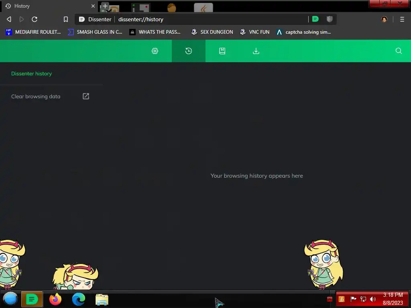Close the History tab

click(93, 6)
